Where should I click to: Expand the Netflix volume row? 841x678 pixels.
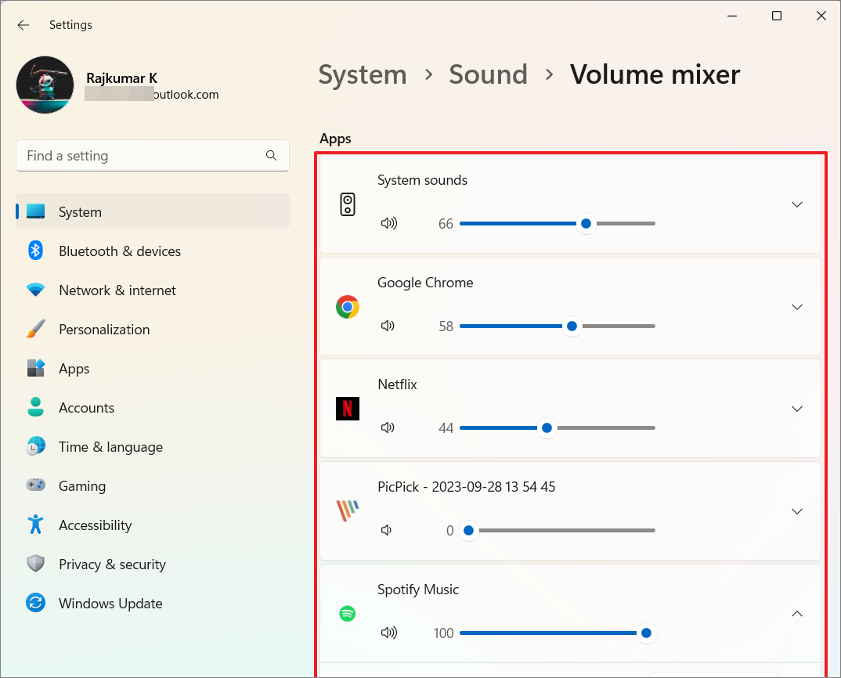click(797, 409)
